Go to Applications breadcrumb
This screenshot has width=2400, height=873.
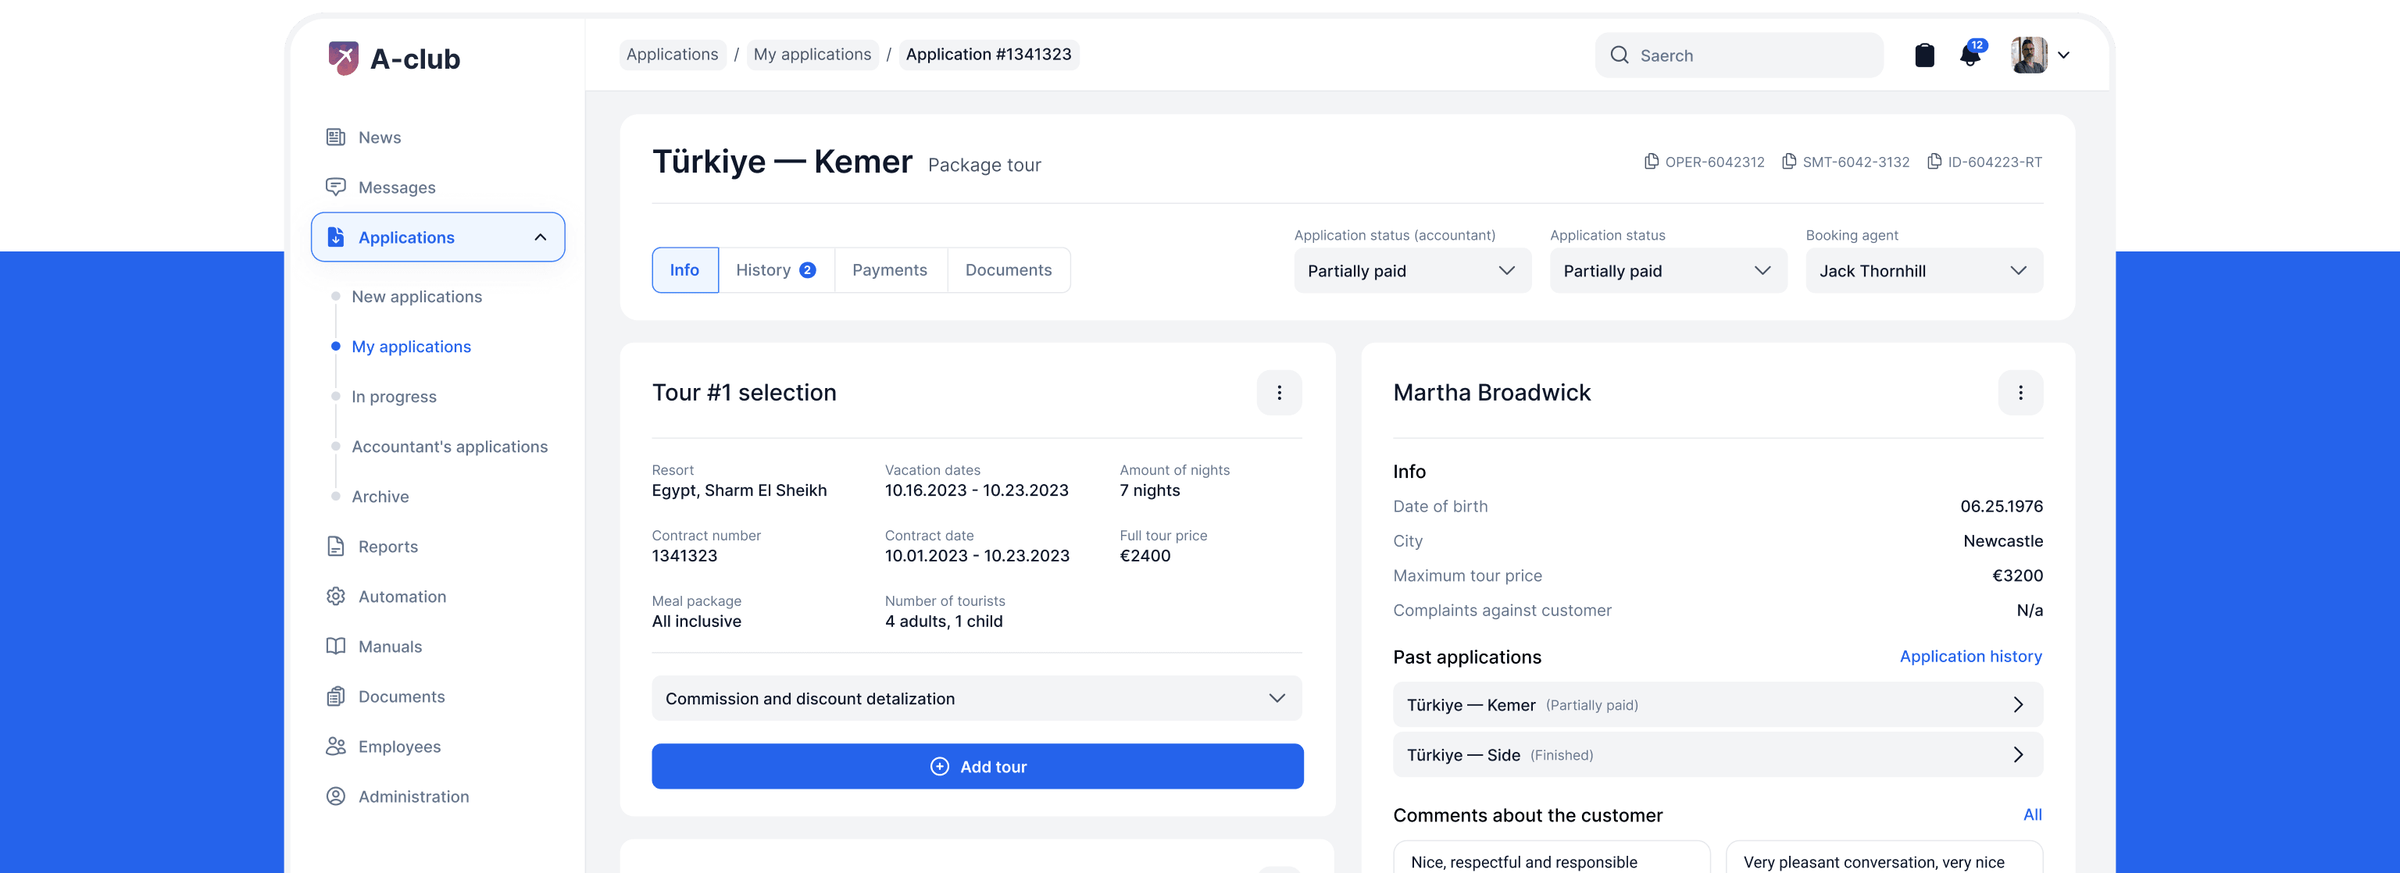pos(672,54)
